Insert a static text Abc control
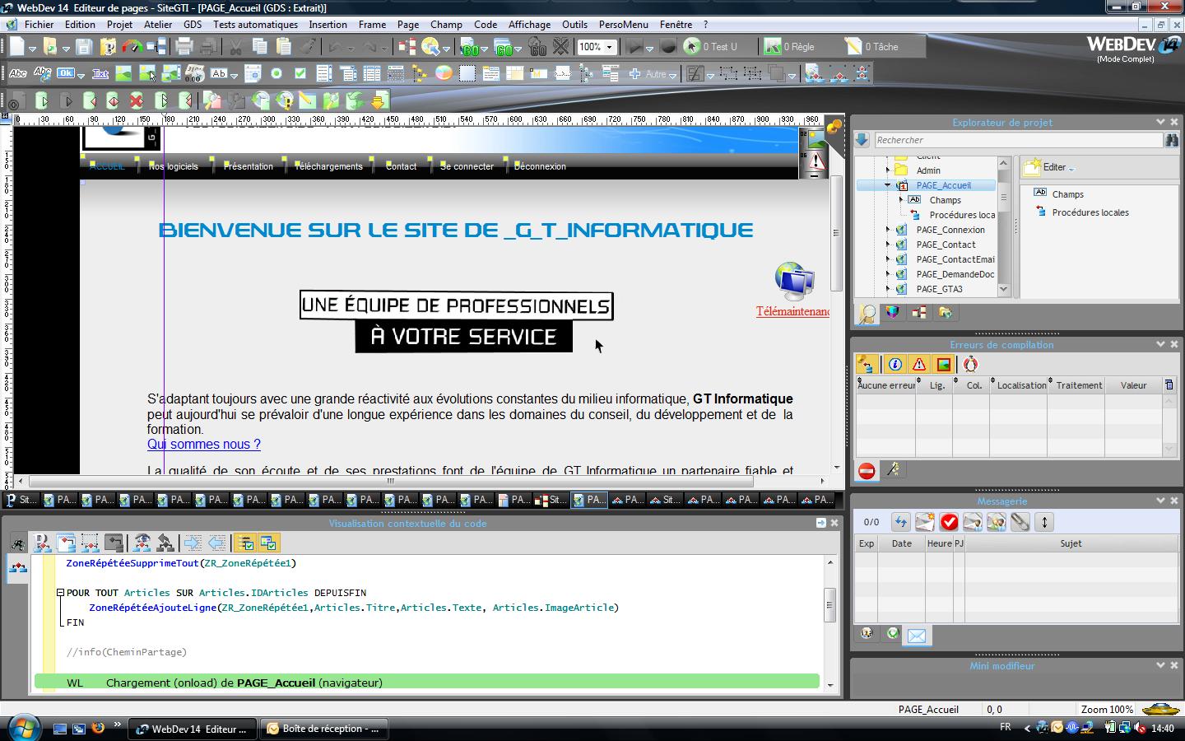 [x=18, y=74]
